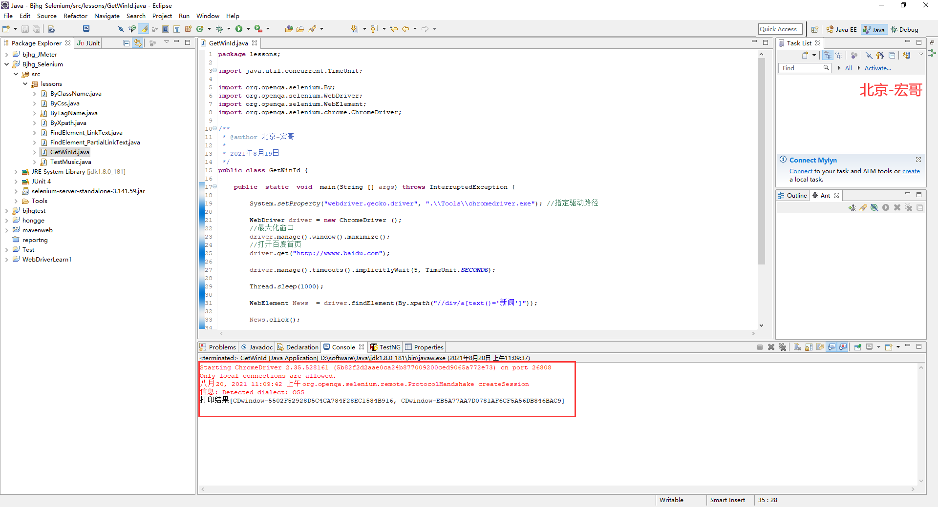This screenshot has width=938, height=507.
Task: Click the Activate... link in Task List
Action: tap(877, 68)
